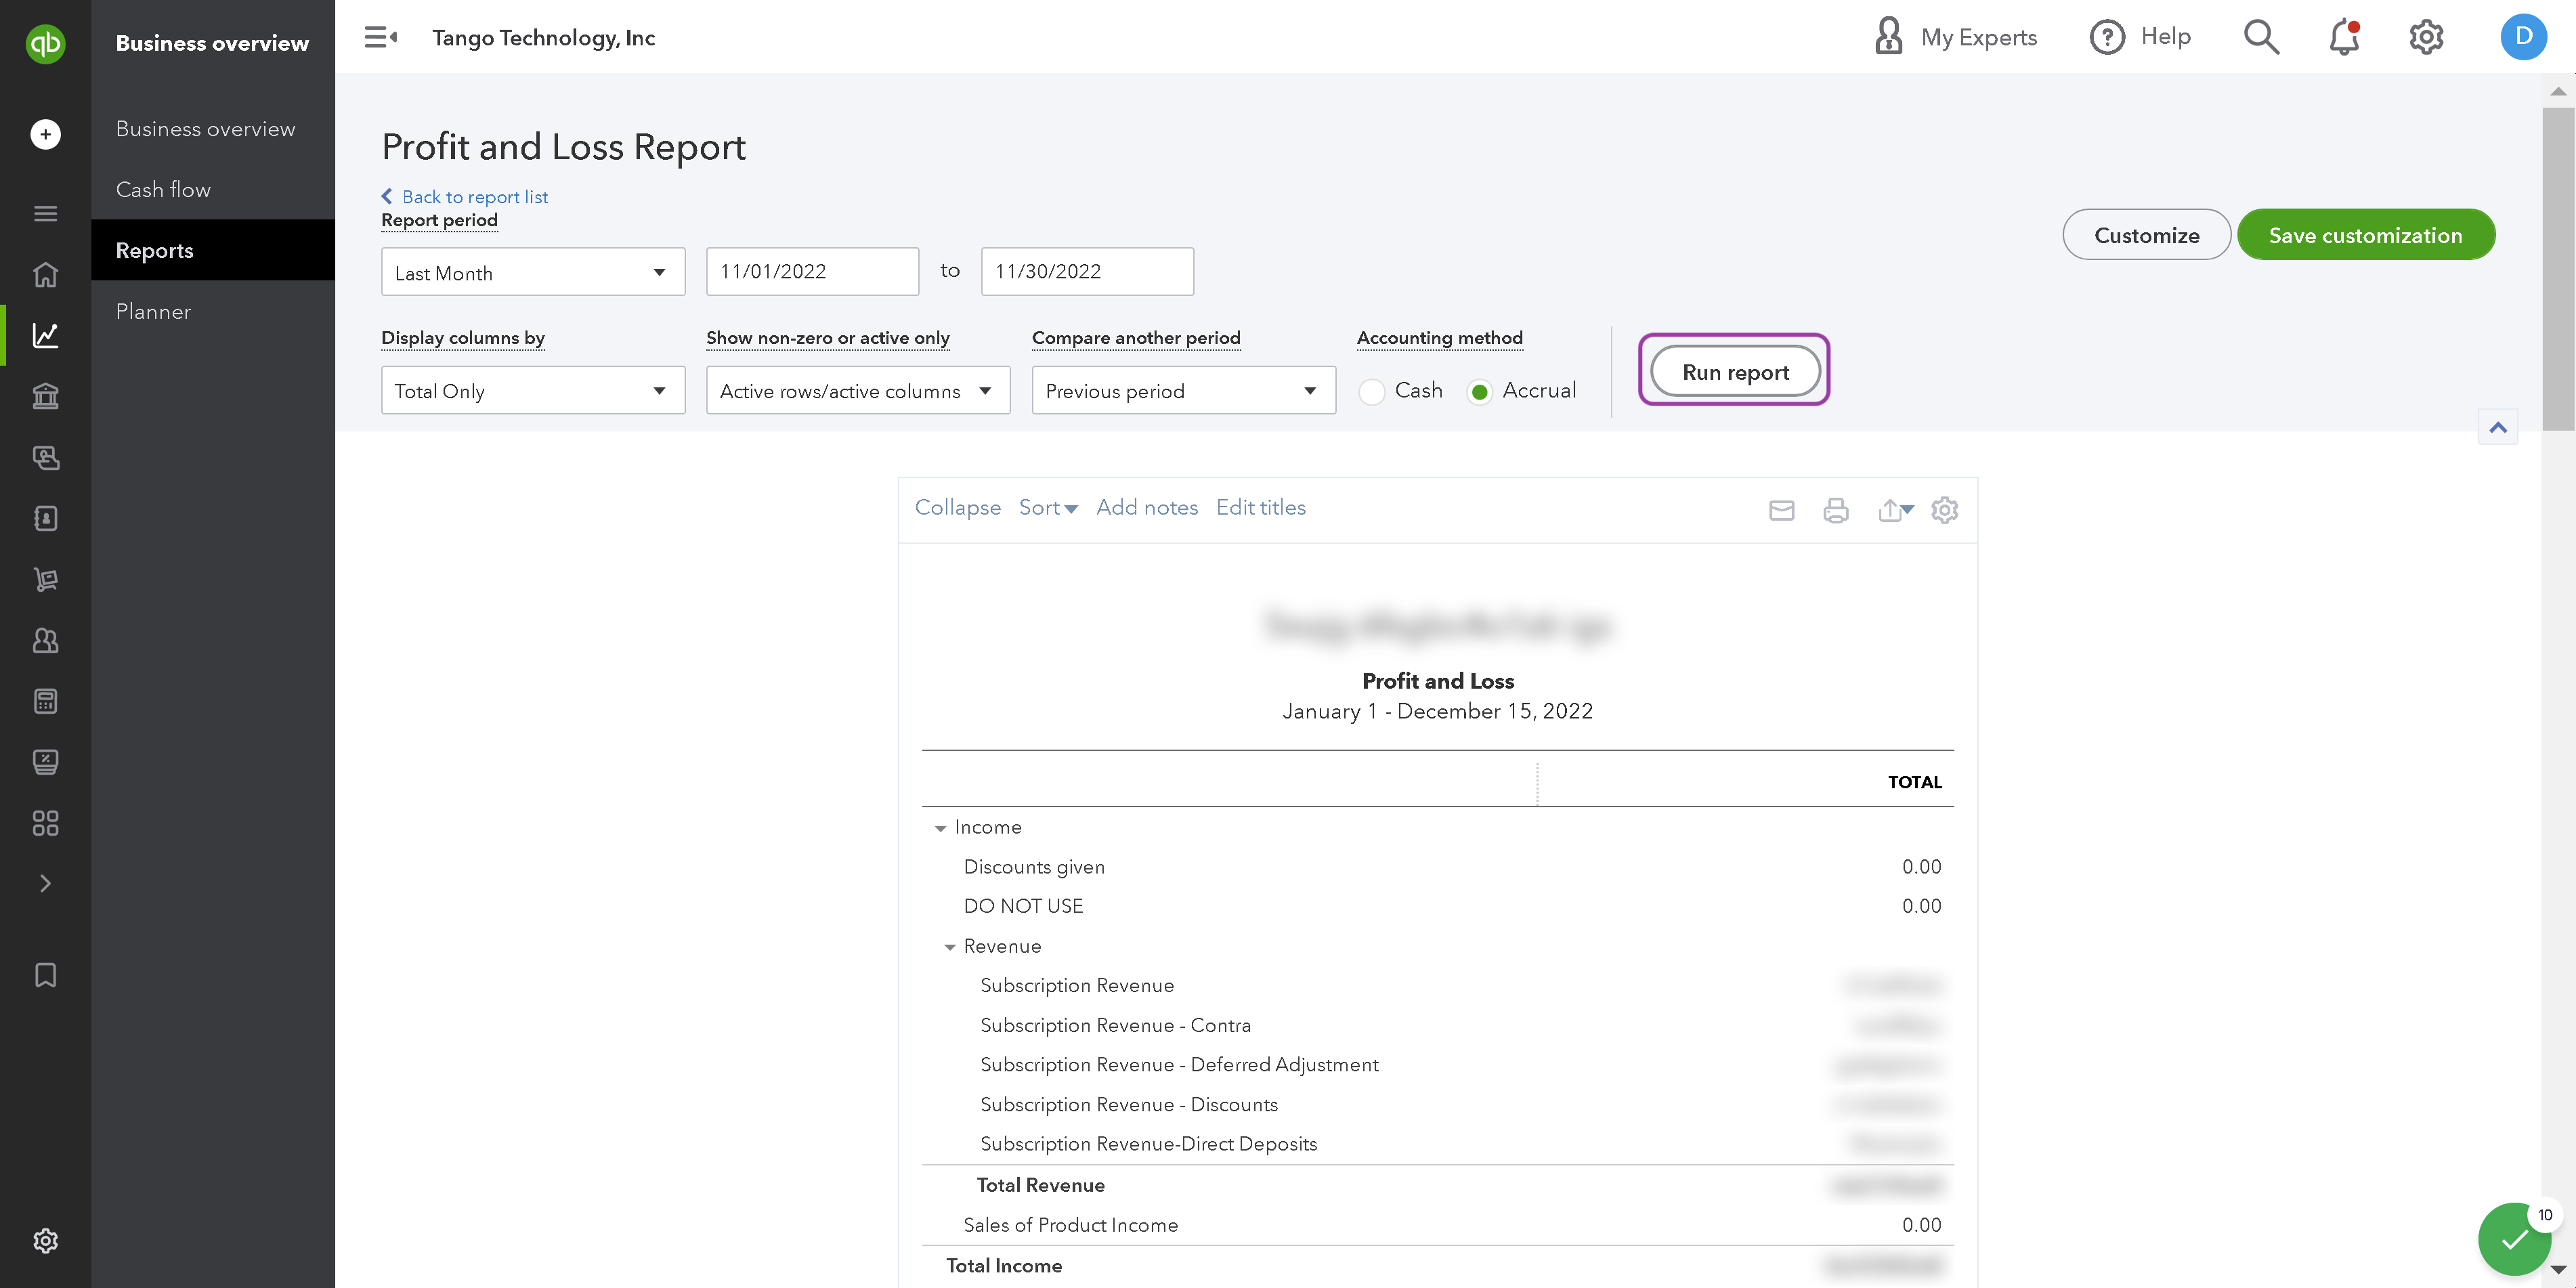Click the end date field 11/30/2022
This screenshot has height=1288, width=2576.
point(1087,271)
